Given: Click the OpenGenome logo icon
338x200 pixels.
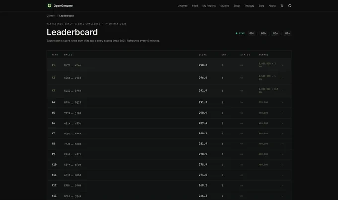Looking at the screenshot, I should 49,6.
